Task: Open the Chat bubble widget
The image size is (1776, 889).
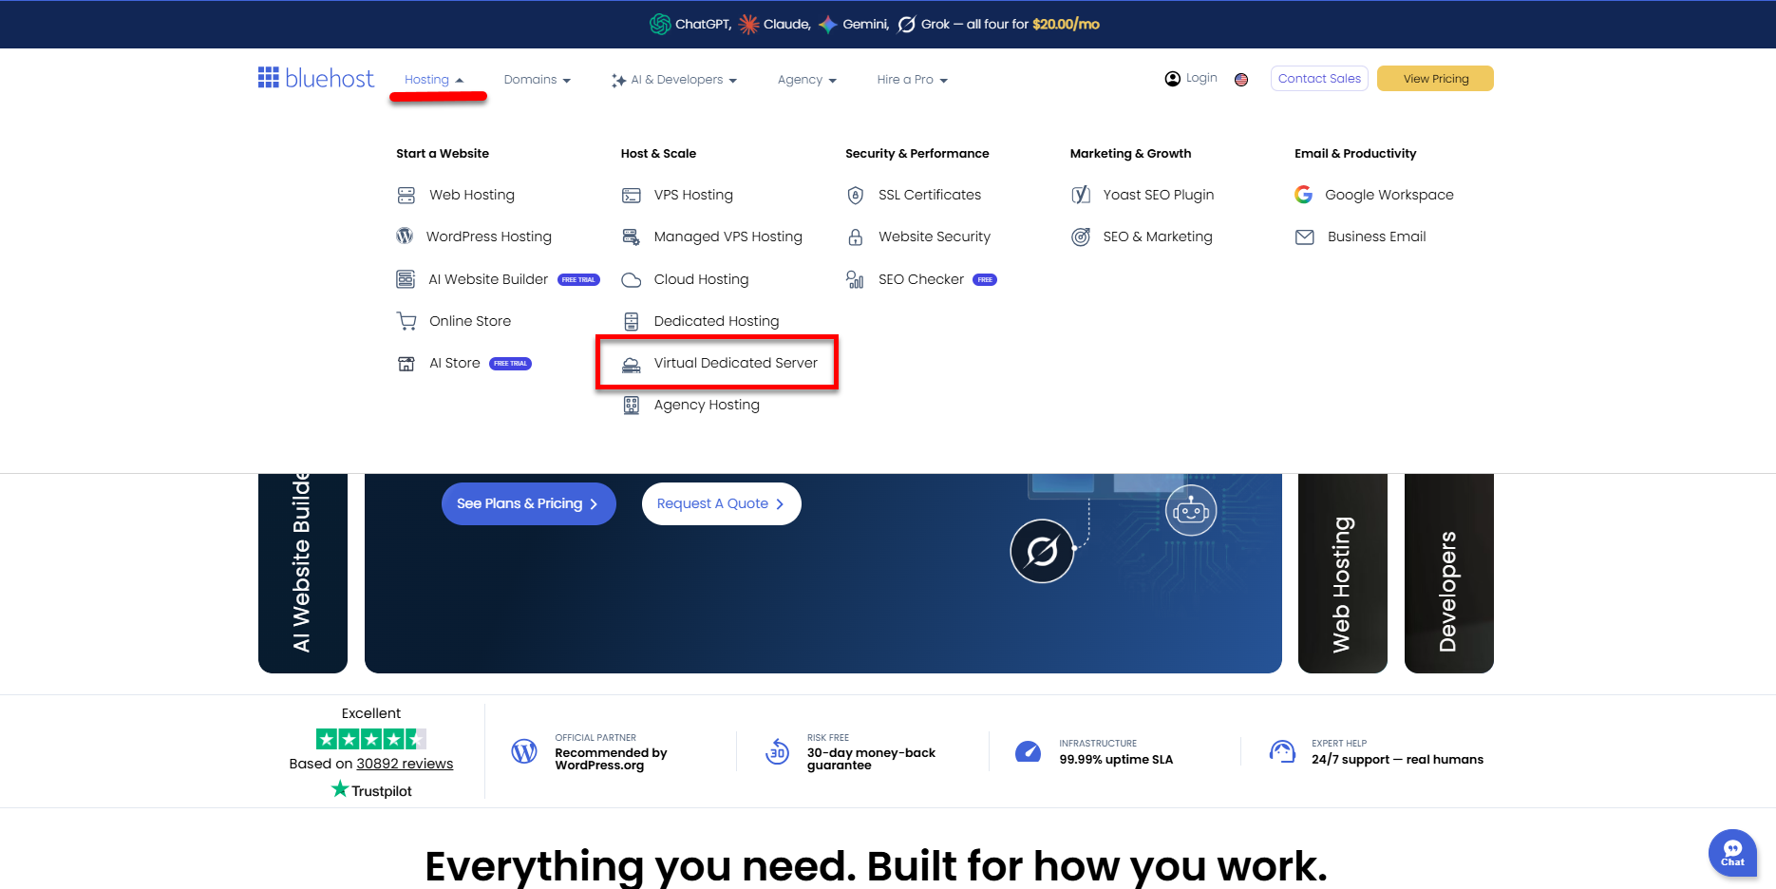Action: tap(1732, 853)
